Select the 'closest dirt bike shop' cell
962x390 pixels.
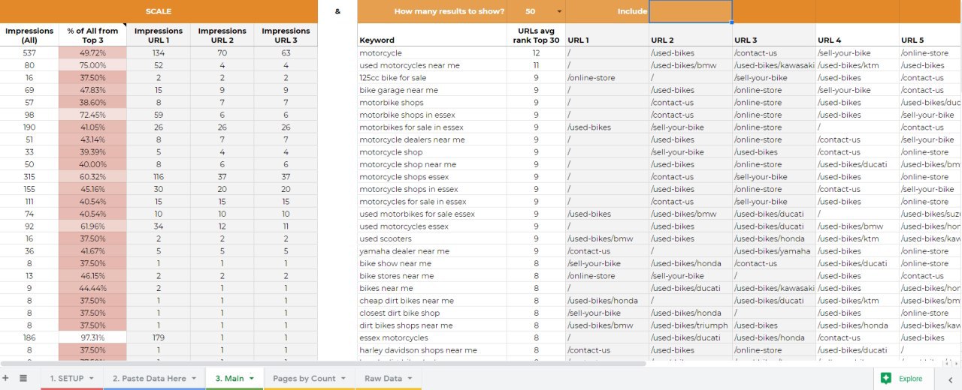point(432,313)
